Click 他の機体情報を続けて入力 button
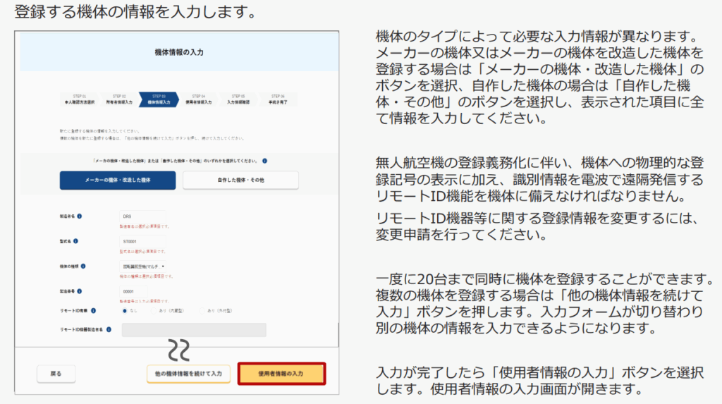The width and height of the screenshot is (722, 404). [188, 374]
